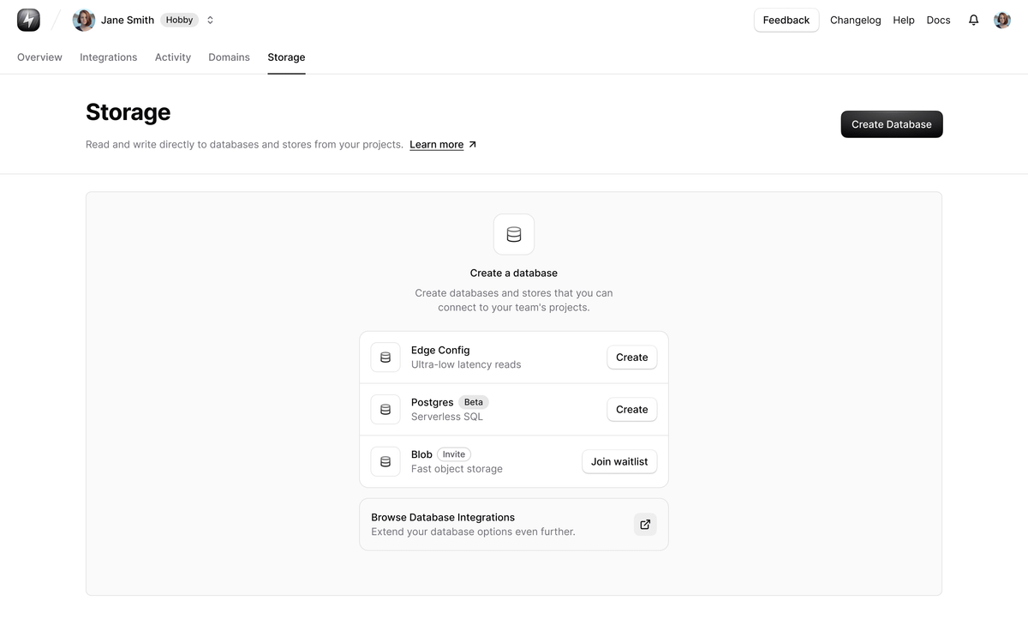
Task: Click the user avatar in top-right corner
Action: 1001,20
